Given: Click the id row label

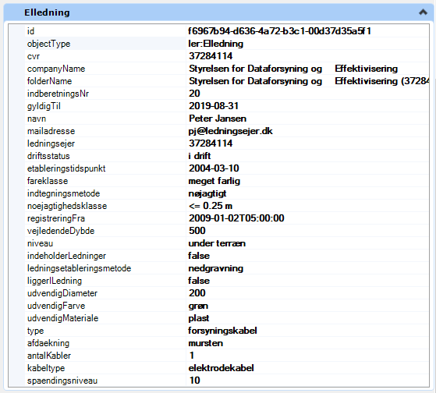Looking at the screenshot, I should [30, 31].
